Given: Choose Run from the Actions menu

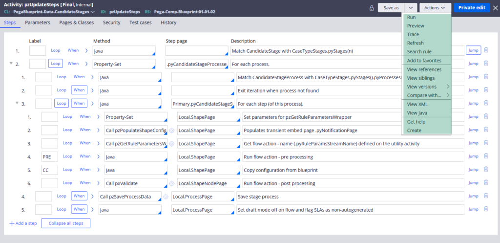Looking at the screenshot, I should 426,17.
